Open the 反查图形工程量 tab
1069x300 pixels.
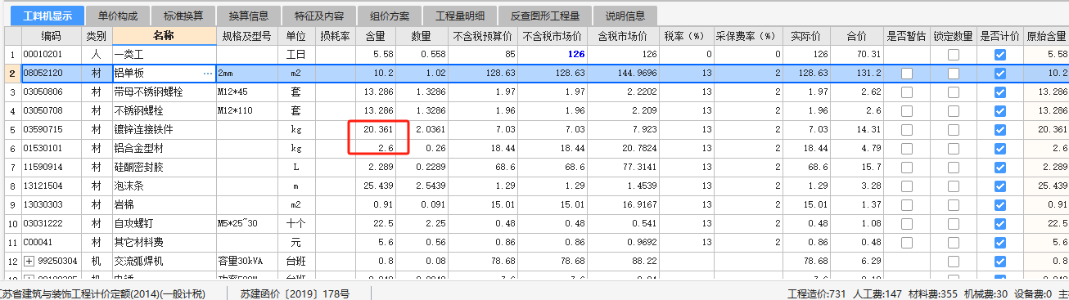pyautogui.click(x=545, y=16)
